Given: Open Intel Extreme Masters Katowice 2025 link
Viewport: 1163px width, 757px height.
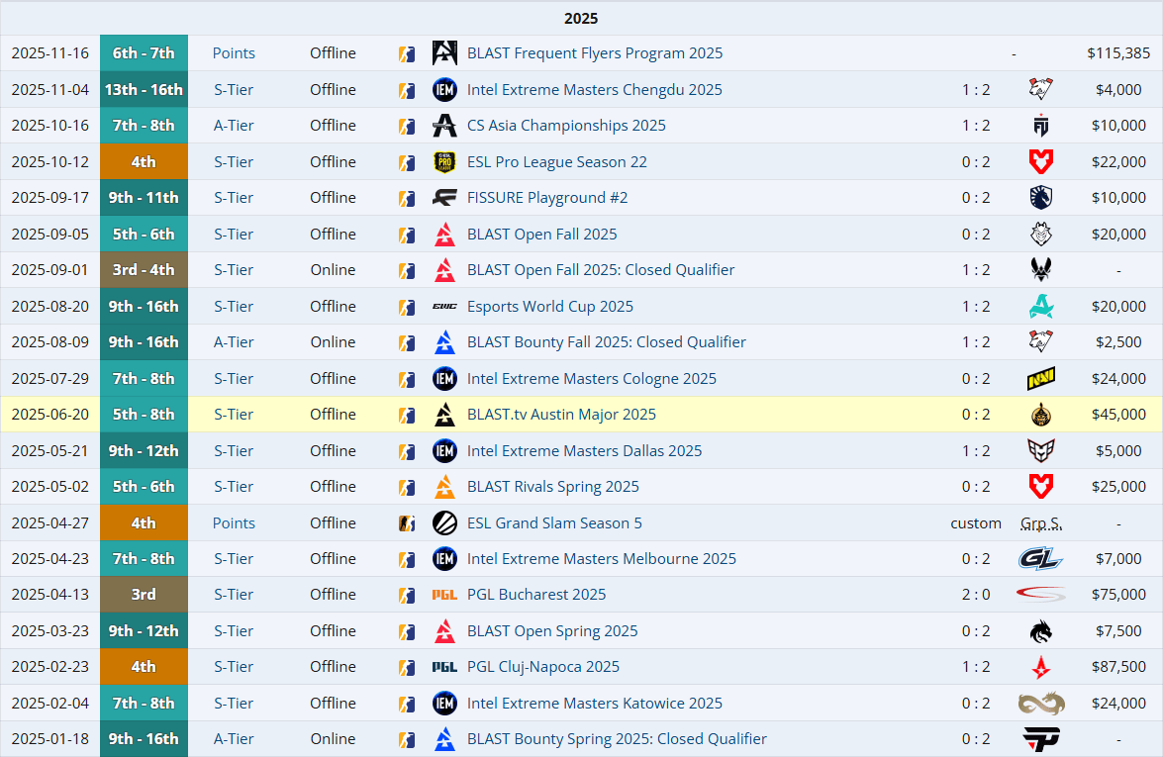Looking at the screenshot, I should point(594,703).
